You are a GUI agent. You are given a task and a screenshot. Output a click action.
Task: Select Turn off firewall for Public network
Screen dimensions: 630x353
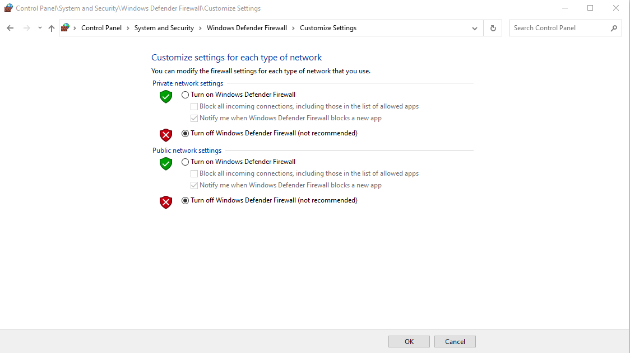click(186, 201)
